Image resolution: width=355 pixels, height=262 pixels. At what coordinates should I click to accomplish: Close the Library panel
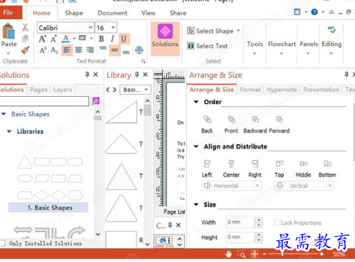[145, 74]
